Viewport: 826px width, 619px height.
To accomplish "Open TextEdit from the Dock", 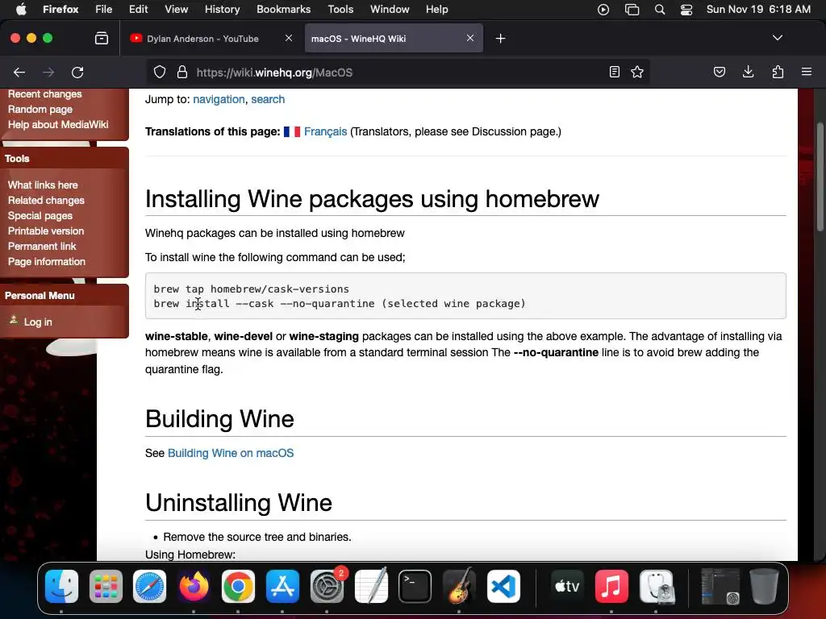I will pos(371,587).
